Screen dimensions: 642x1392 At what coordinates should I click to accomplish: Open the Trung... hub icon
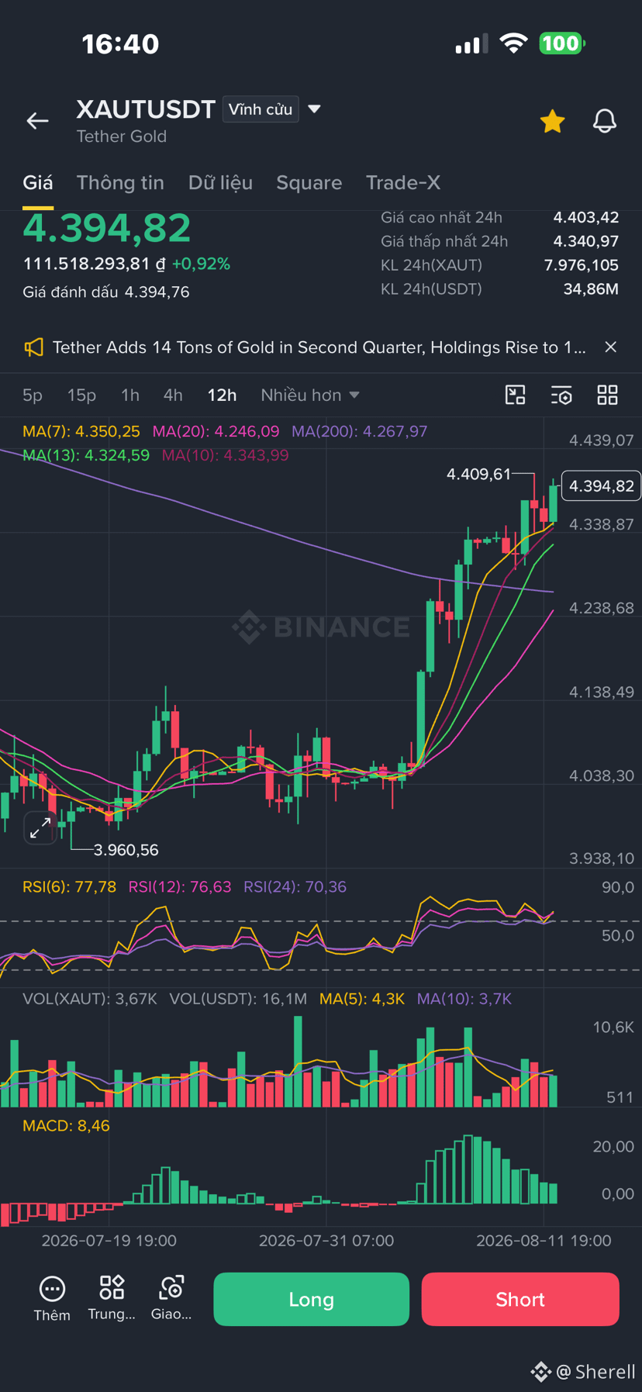pos(112,1299)
